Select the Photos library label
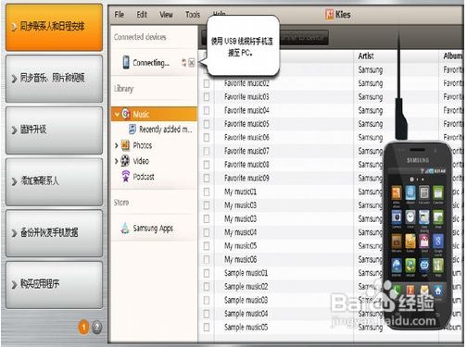The image size is (467, 347). click(143, 145)
